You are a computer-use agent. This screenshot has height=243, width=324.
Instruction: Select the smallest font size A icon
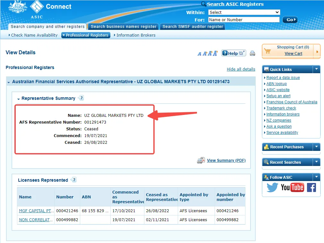[x=200, y=54]
